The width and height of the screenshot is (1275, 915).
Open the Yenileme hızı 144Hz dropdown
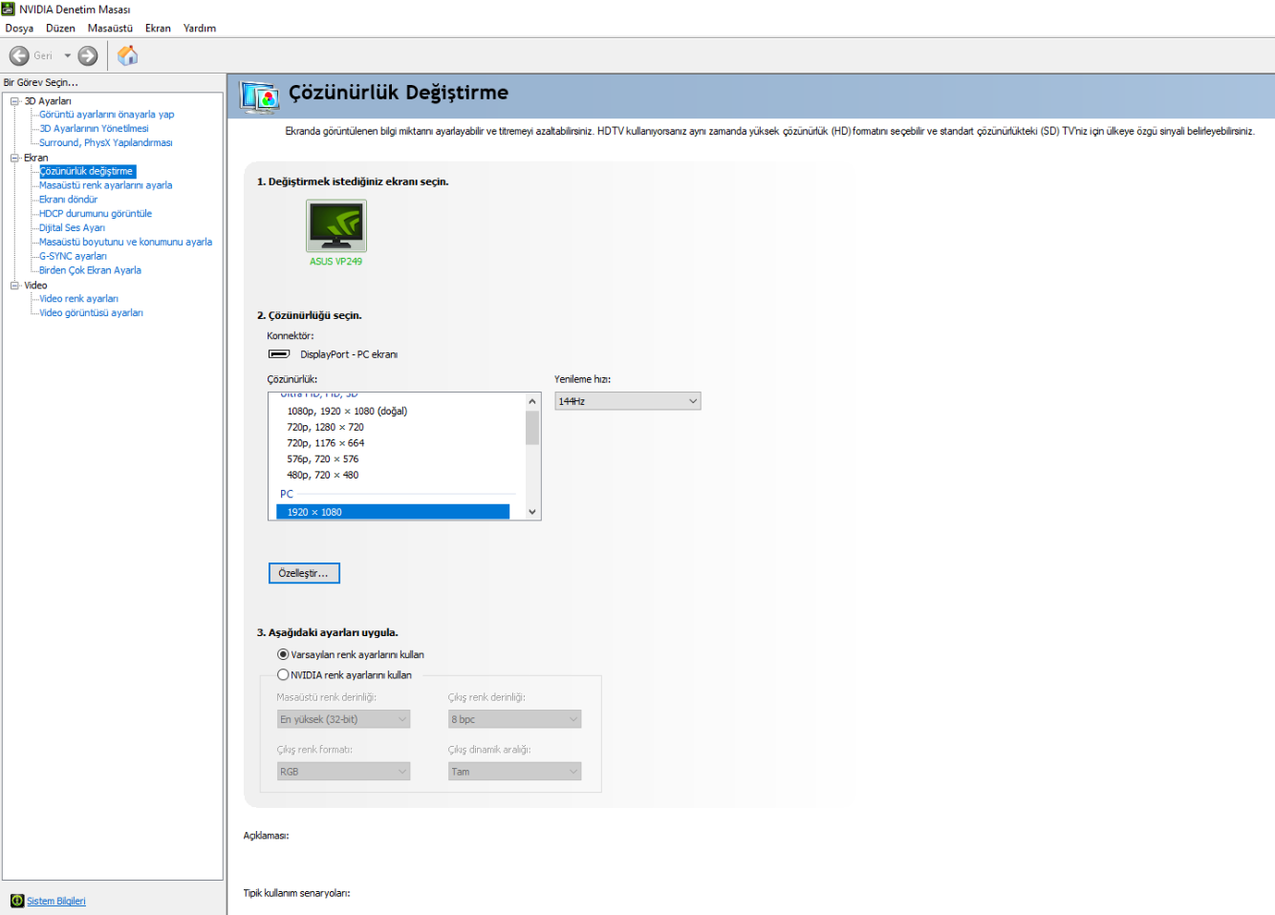(x=628, y=401)
